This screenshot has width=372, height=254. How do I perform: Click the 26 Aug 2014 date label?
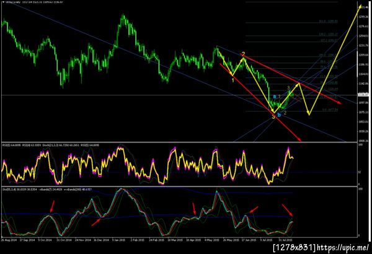9,240
